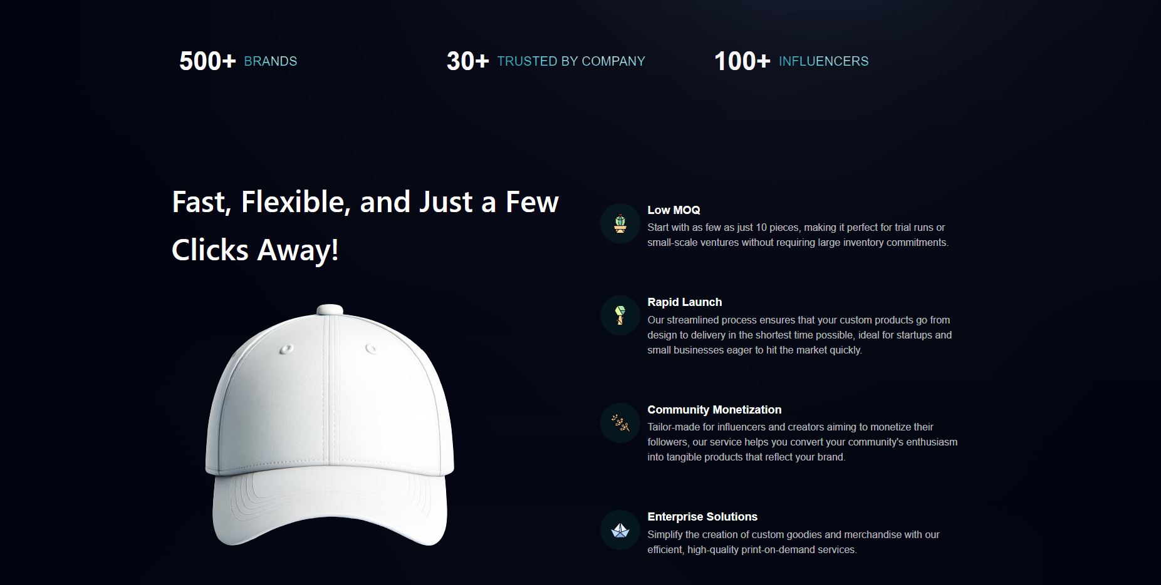Click the Enterprise Solutions paper boat icon

tap(620, 531)
